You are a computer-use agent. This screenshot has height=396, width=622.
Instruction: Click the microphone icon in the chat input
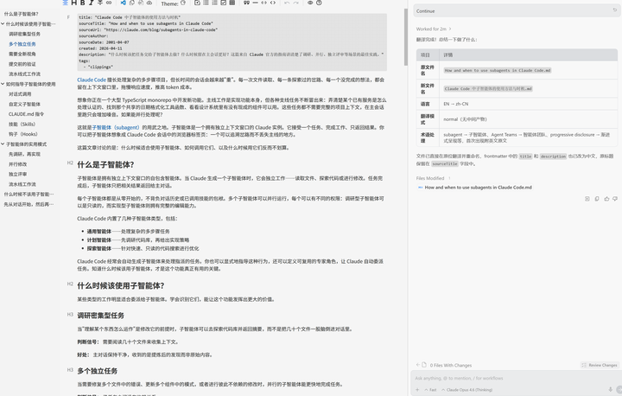tap(610, 390)
